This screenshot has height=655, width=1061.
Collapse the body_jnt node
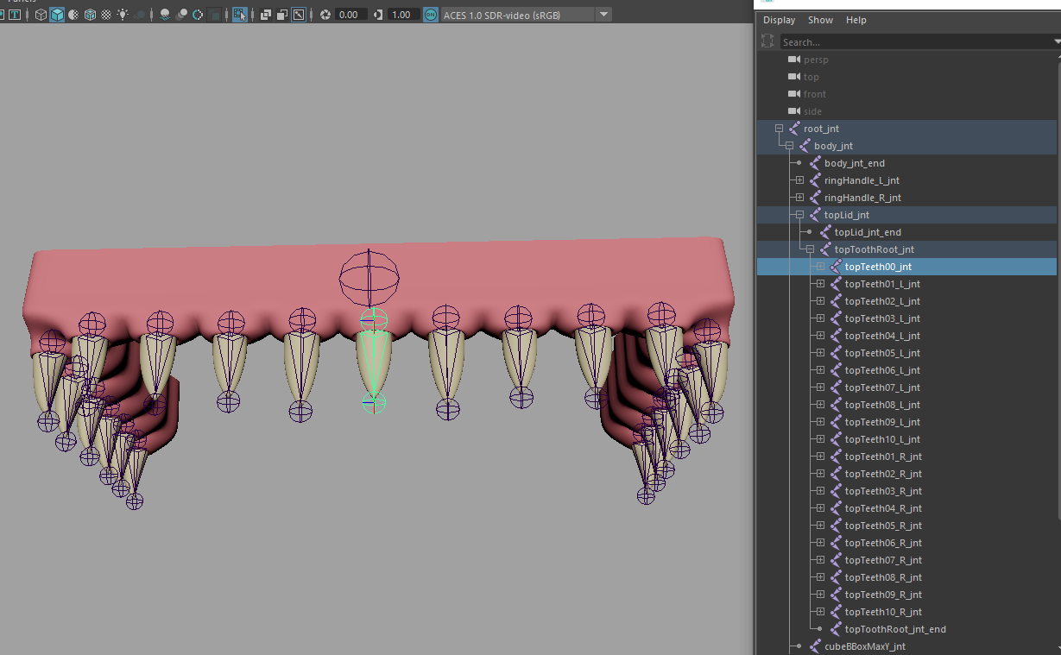coord(789,146)
